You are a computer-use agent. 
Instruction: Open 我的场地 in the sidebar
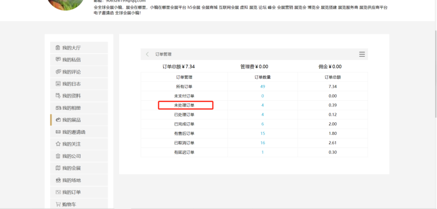pyautogui.click(x=79, y=180)
